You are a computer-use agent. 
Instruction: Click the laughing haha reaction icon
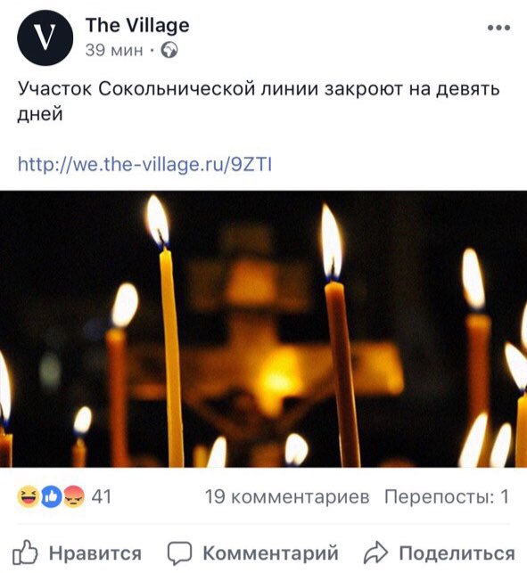(x=28, y=496)
